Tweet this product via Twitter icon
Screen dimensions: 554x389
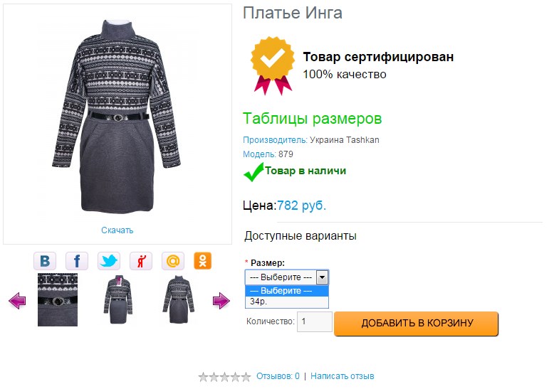109,261
